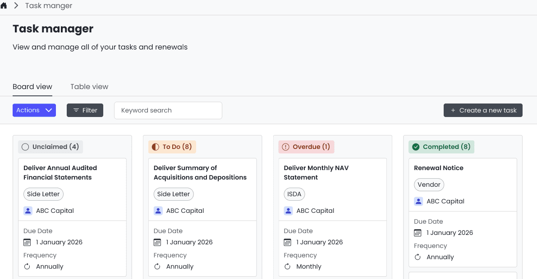Select the Completed (8) column header
The image size is (537, 279).
point(441,147)
